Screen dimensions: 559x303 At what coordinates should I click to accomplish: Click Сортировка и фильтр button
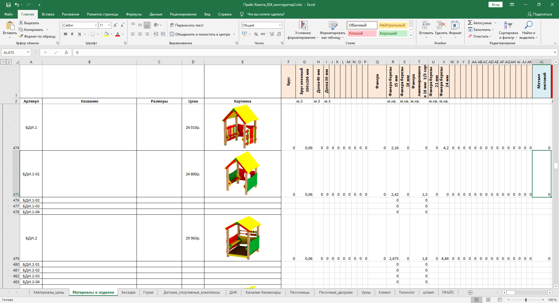(508, 30)
